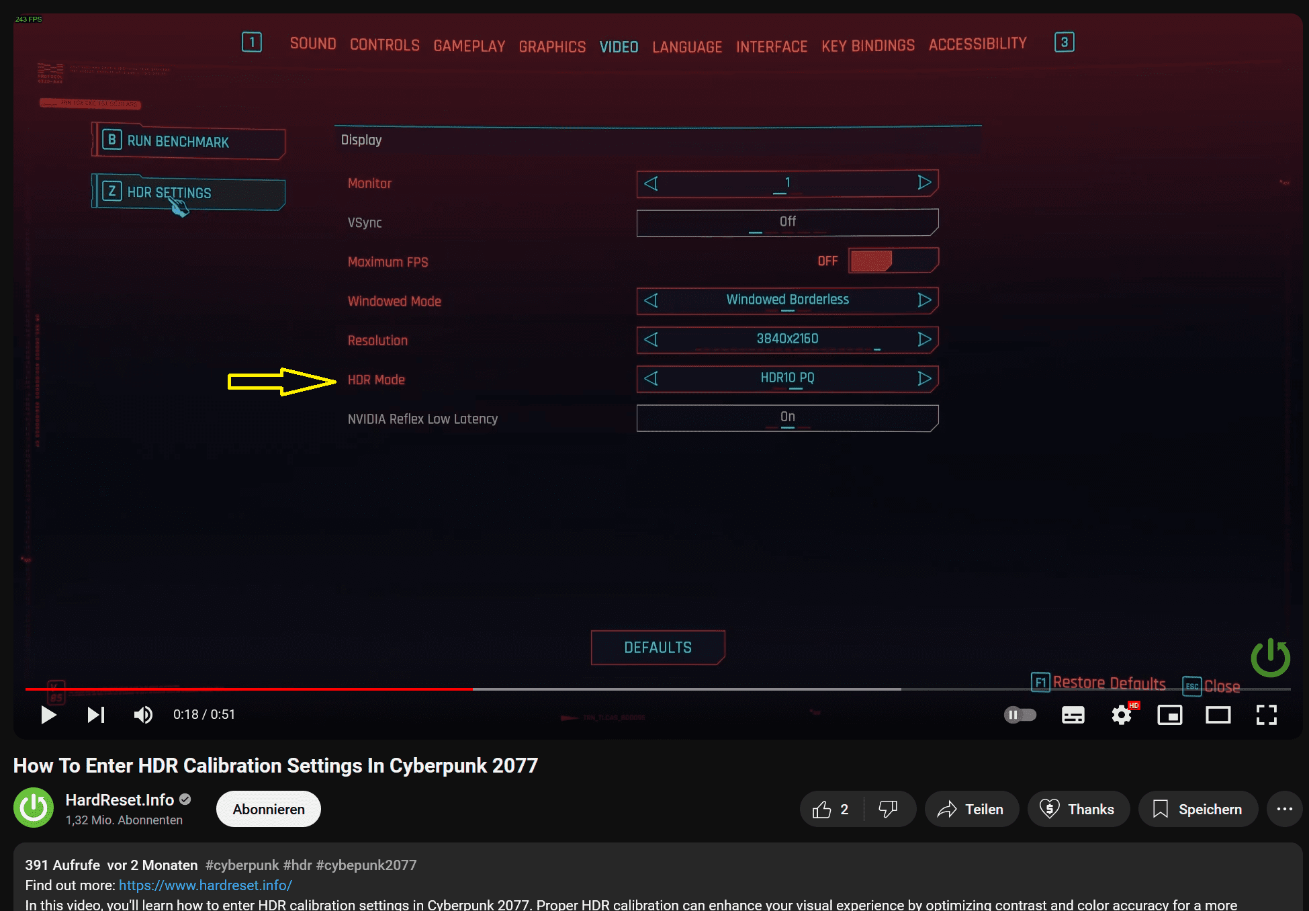Subscribe with the Abonnieren button
The image size is (1309, 911).
tap(269, 810)
